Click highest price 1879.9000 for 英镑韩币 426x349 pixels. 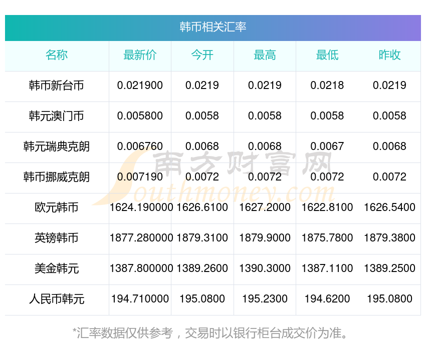click(265, 238)
